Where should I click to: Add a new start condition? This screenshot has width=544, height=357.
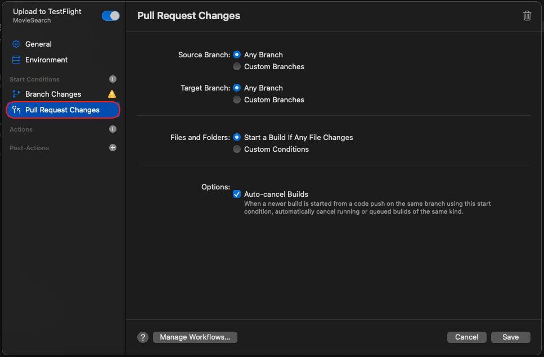point(113,79)
